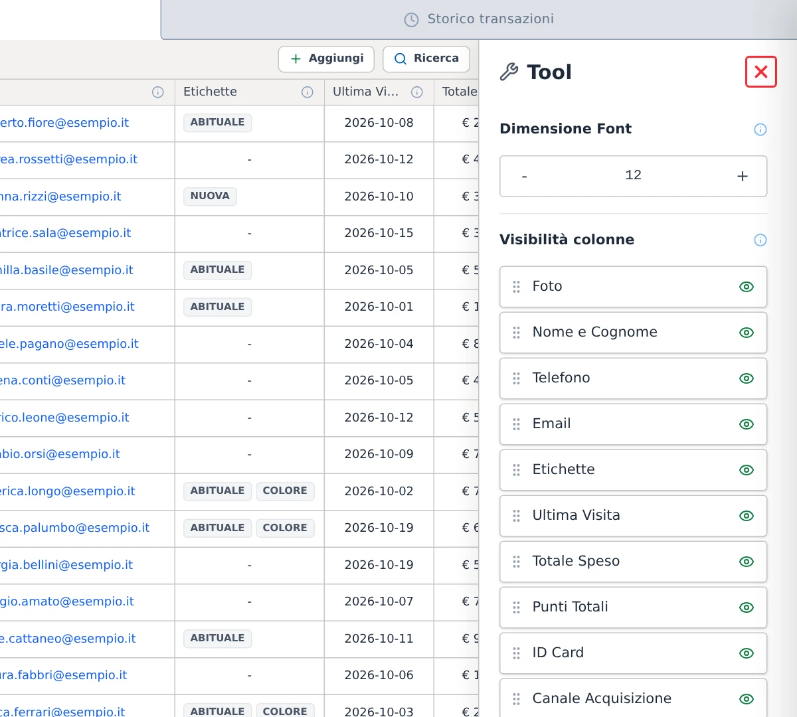Click info icon in Etichette column header
Viewport: 797px width, 717px height.
[308, 92]
